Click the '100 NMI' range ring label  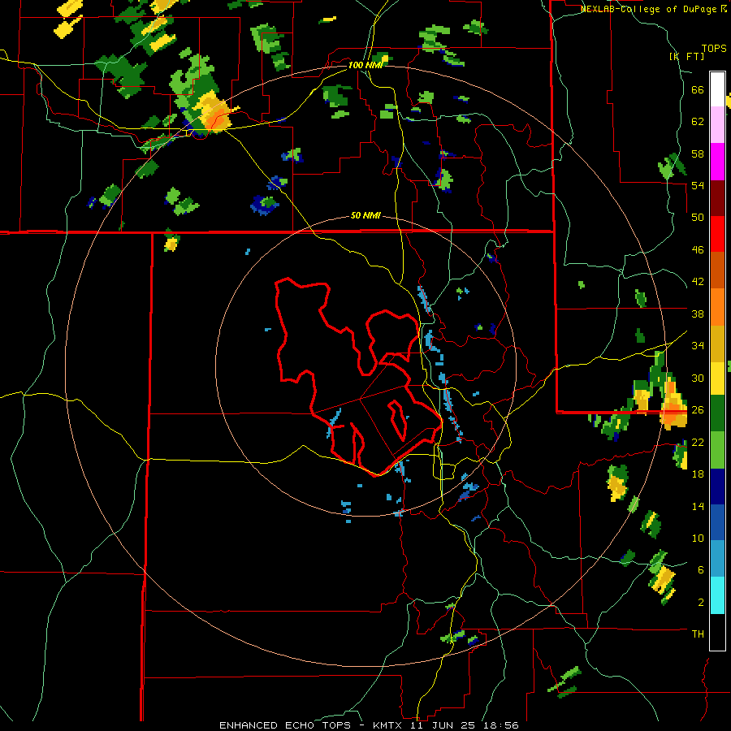pyautogui.click(x=365, y=65)
